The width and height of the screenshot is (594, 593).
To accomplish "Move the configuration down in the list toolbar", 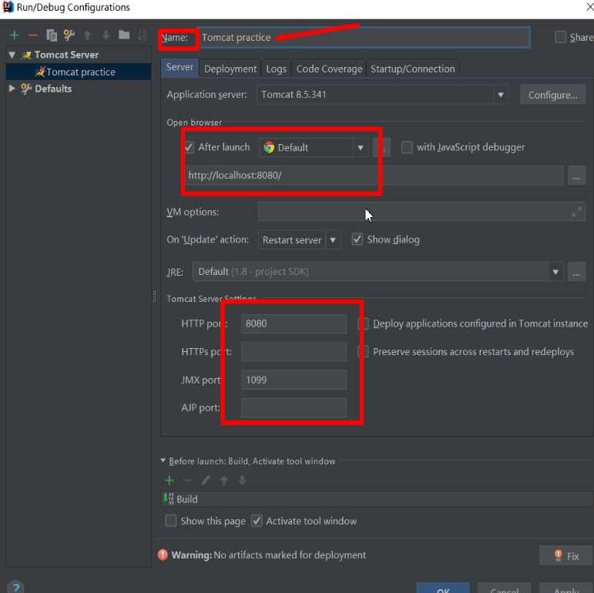I will 106,35.
